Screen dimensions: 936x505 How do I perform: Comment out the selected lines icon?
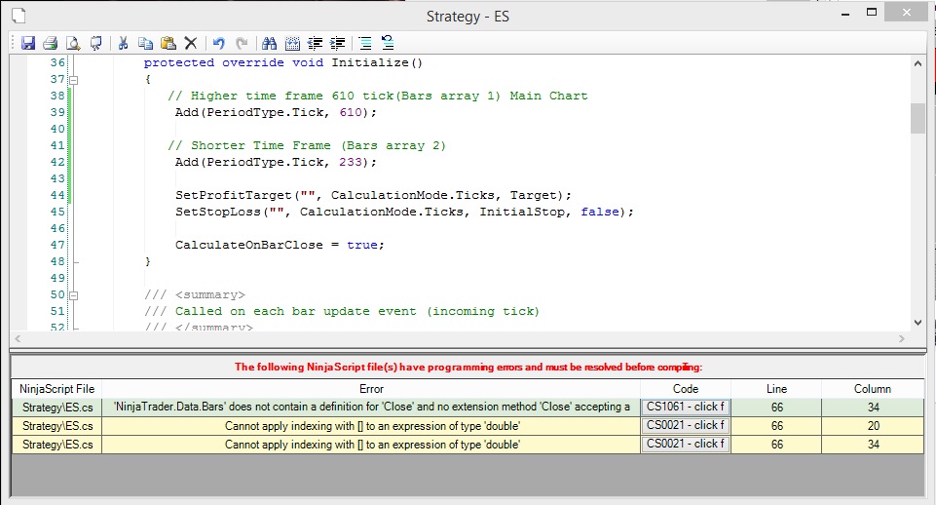pos(365,43)
